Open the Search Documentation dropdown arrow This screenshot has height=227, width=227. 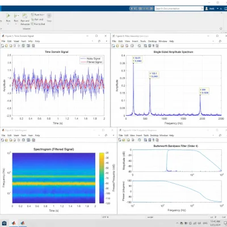202,9
